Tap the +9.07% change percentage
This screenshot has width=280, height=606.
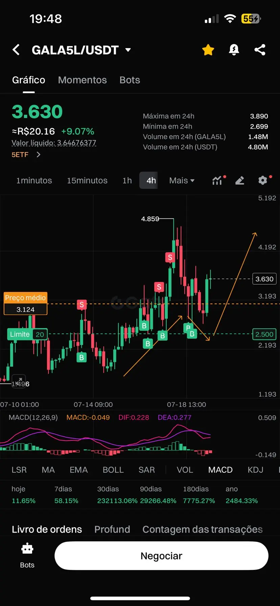coord(78,131)
